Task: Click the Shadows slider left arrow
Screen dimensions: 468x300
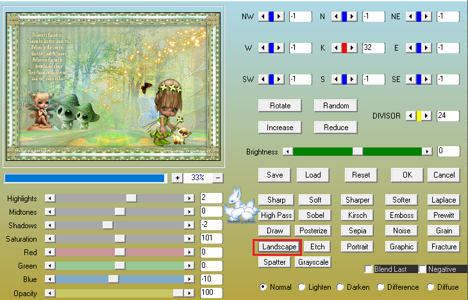Action: [50, 225]
